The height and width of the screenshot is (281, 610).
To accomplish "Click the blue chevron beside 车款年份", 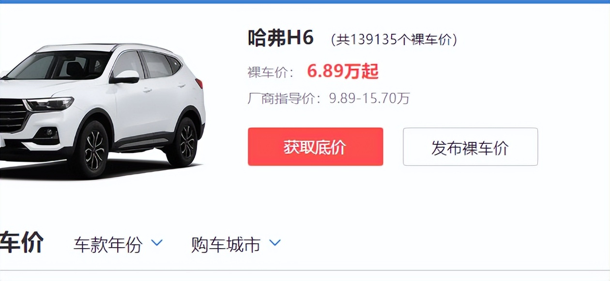I will (157, 242).
